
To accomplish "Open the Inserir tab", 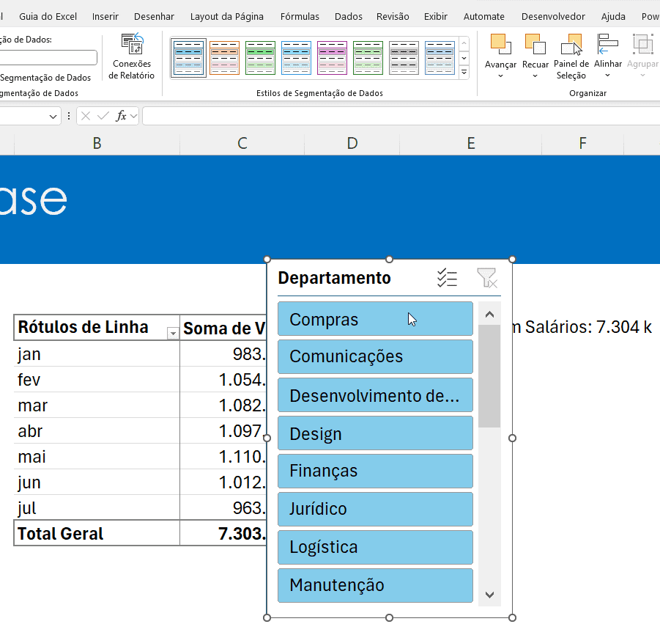I will 105,16.
